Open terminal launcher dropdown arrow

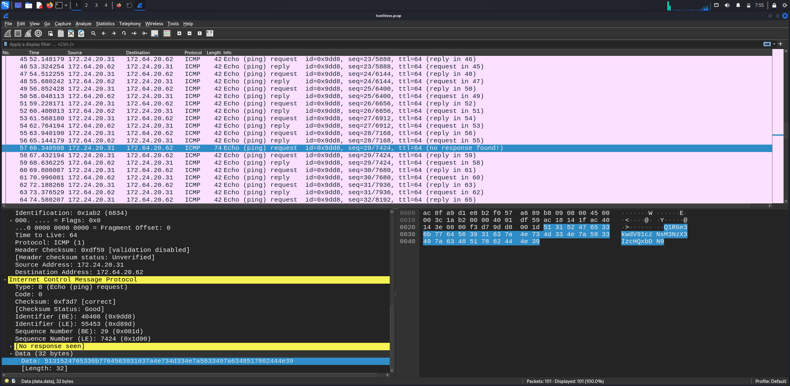[66, 5]
